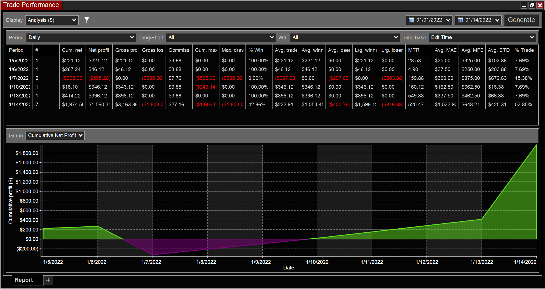The height and width of the screenshot is (289, 545).
Task: Open the end date calendar icon
Action: (x=460, y=20)
